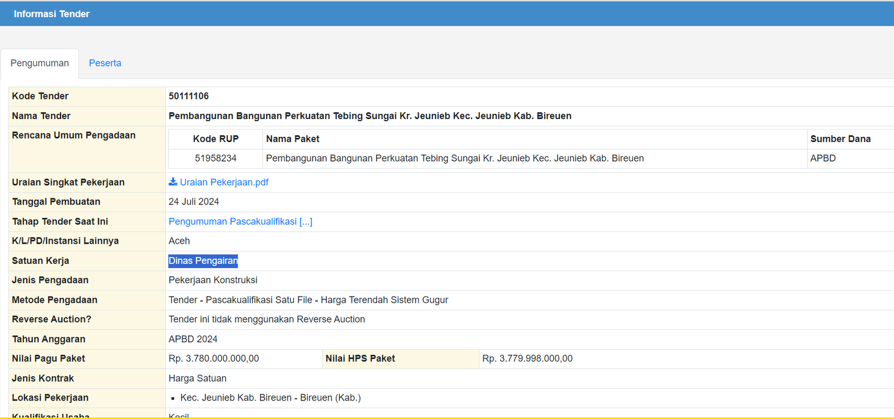Select RUP code 51958234 cell
Image resolution: width=894 pixels, height=419 pixels.
coord(216,158)
